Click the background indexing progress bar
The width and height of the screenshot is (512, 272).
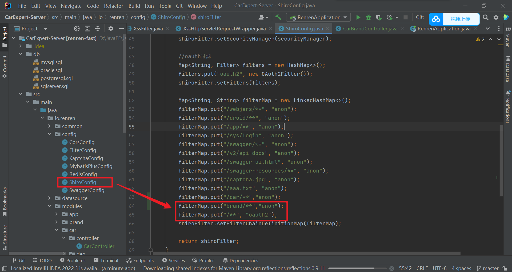coord(357,268)
